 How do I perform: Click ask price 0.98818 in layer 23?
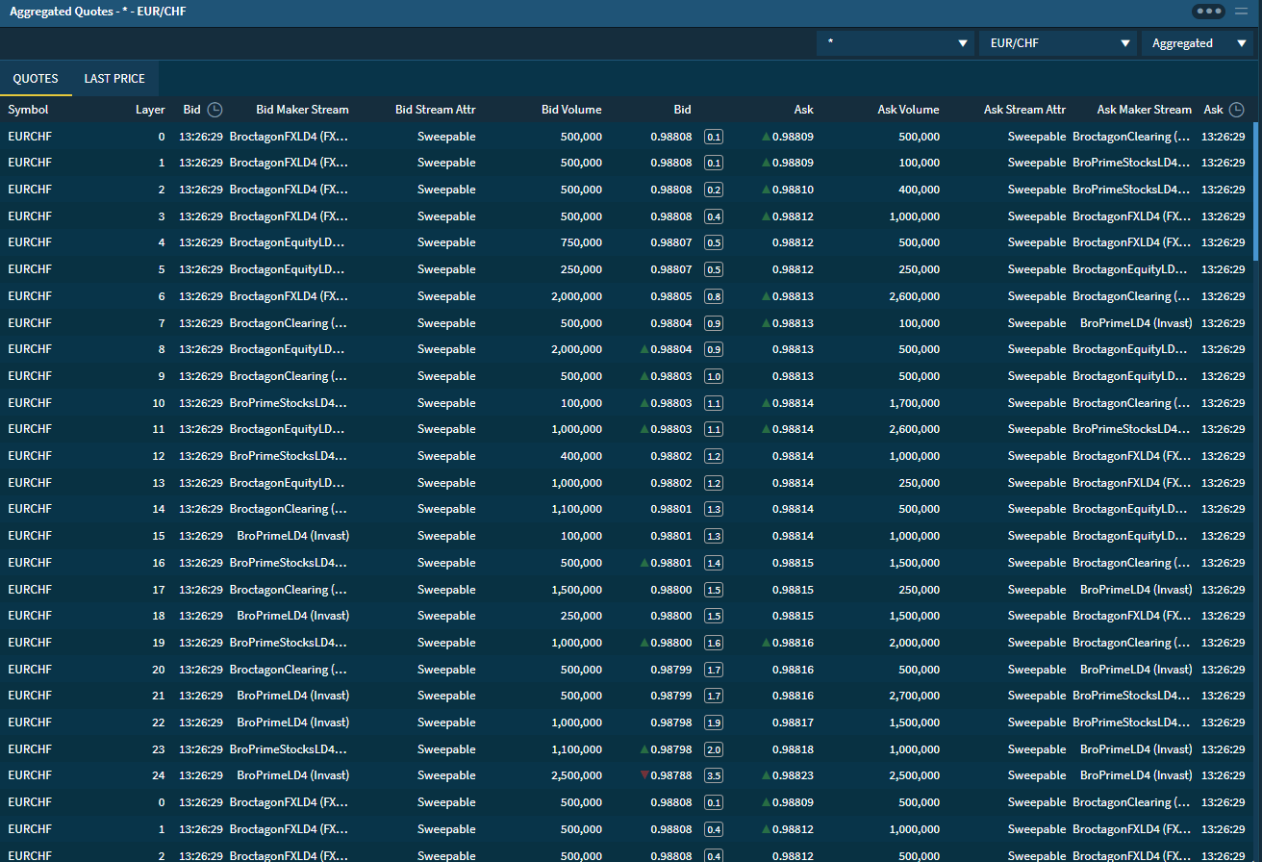point(793,749)
